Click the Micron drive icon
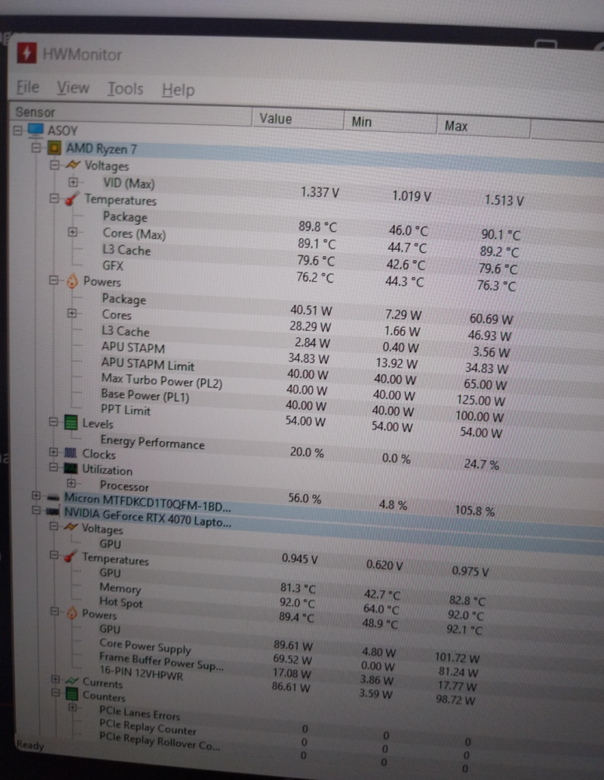This screenshot has width=604, height=780. [53, 497]
